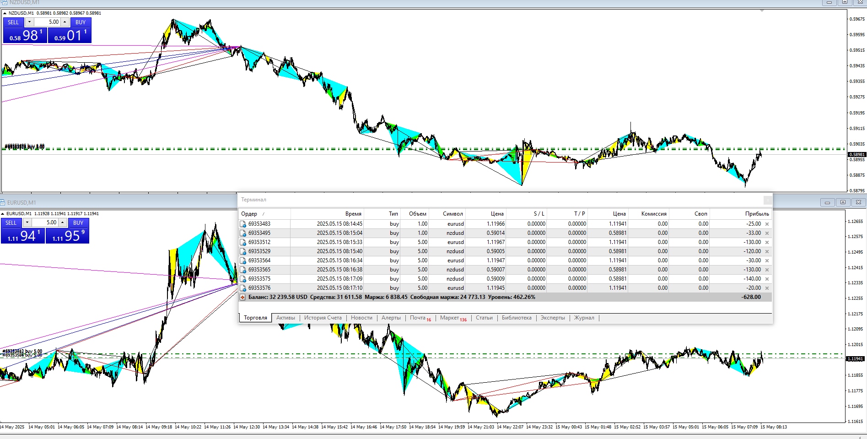
Task: Click order icon for ticket 69353576
Action: pos(243,288)
